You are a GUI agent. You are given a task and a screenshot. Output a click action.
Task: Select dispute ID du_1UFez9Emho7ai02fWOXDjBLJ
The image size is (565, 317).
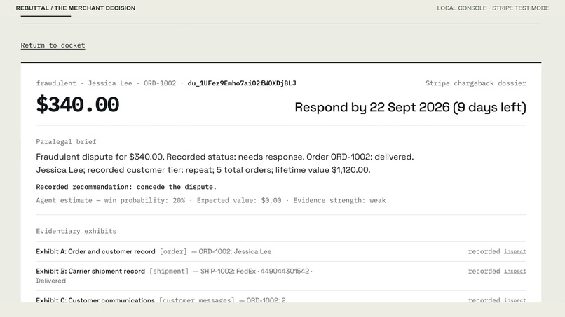242,83
